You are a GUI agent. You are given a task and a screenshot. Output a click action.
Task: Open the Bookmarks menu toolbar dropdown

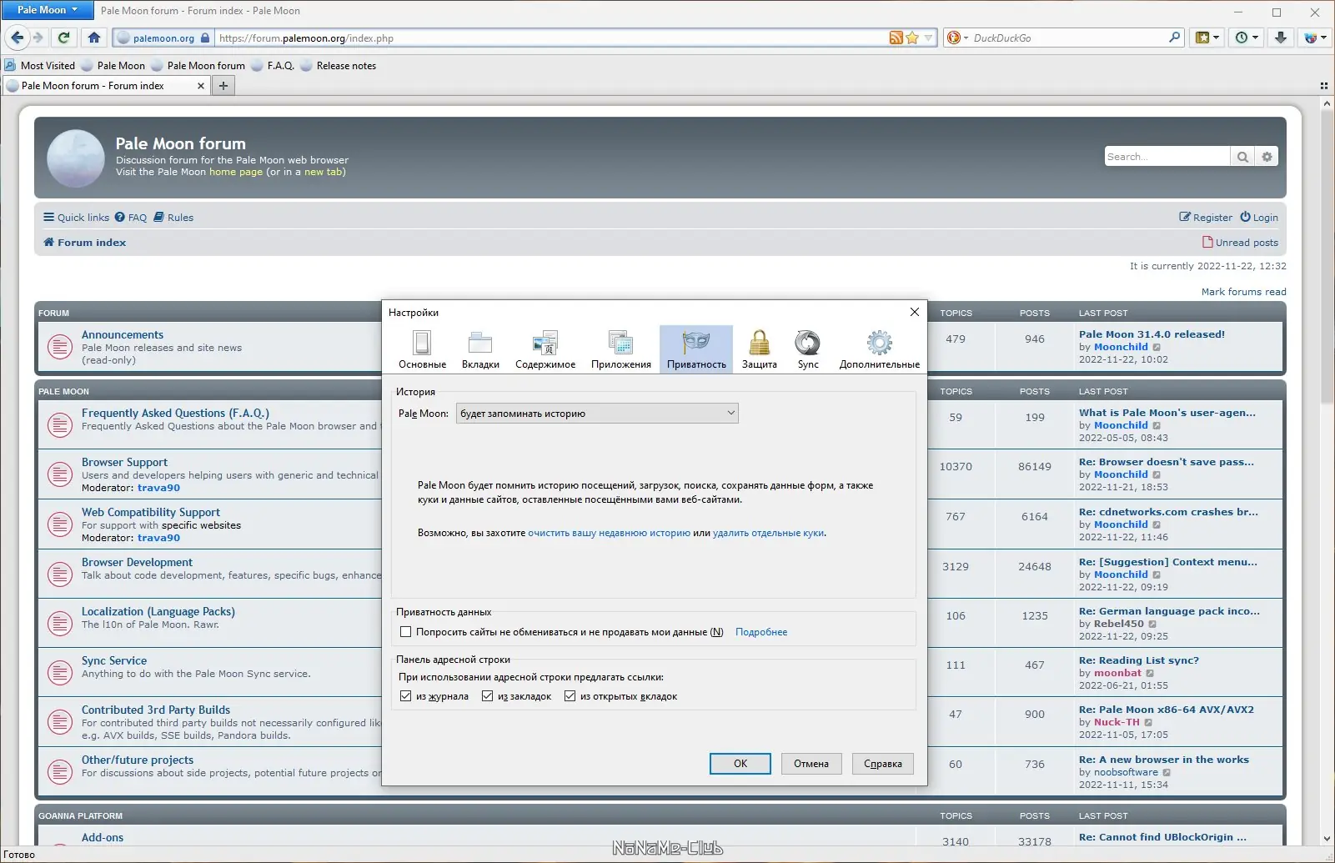(x=1207, y=38)
